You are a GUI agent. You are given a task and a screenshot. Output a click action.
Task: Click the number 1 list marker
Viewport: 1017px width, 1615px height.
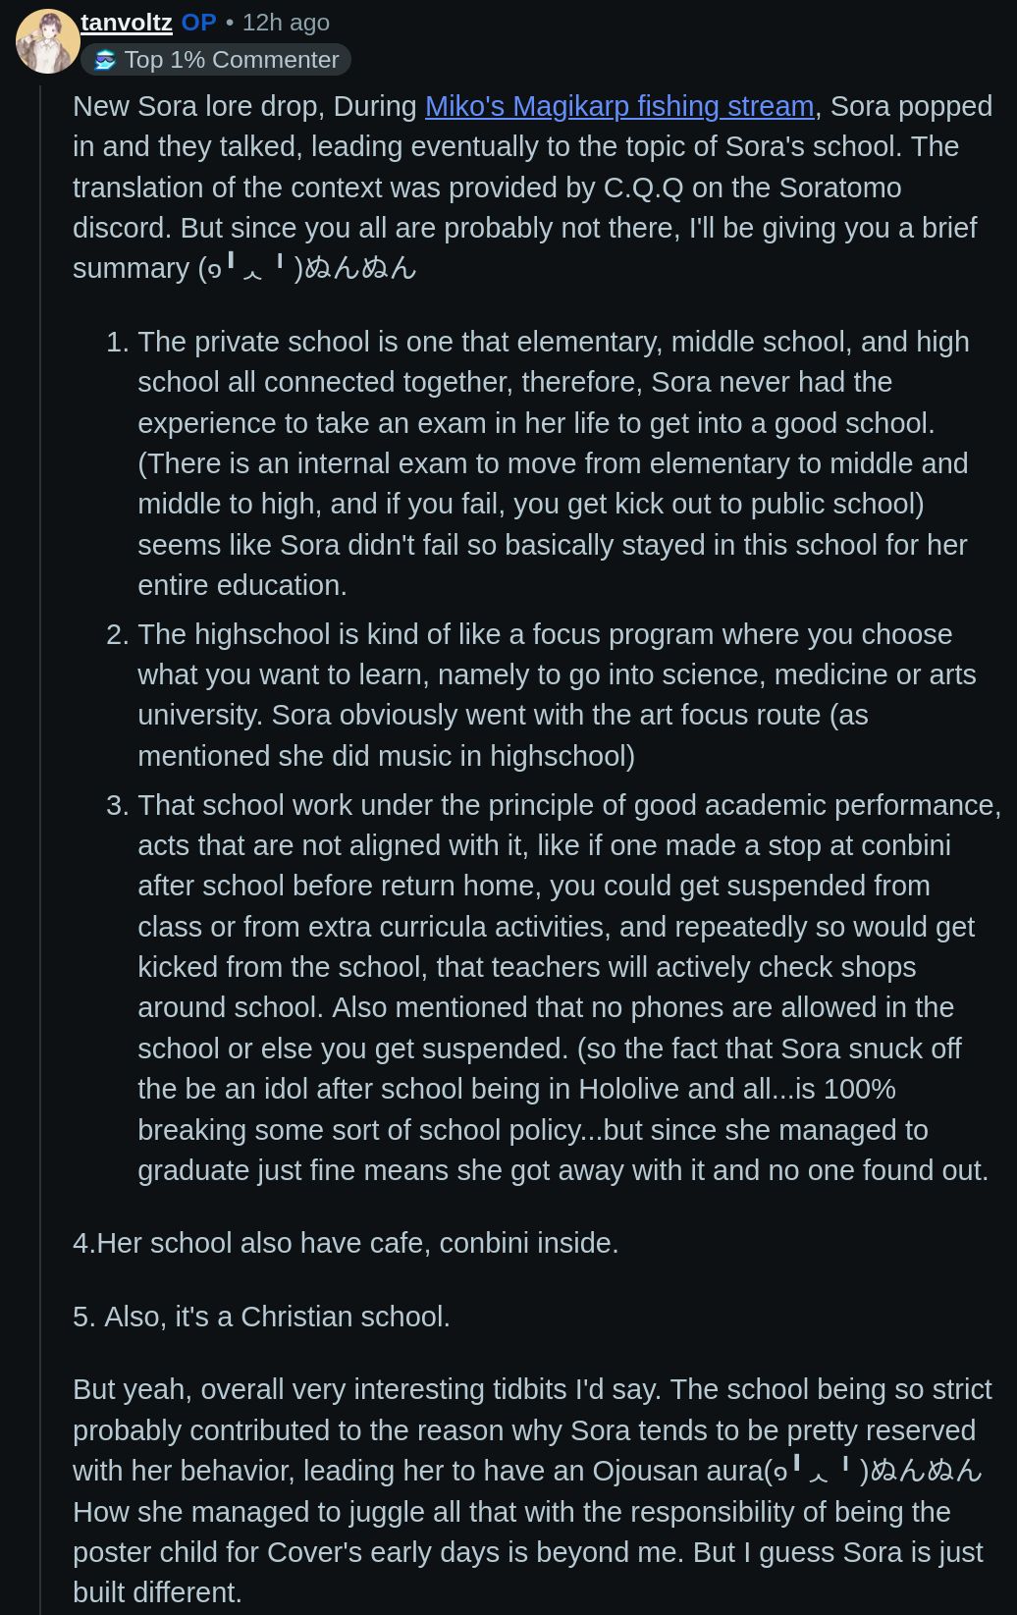pyautogui.click(x=117, y=343)
